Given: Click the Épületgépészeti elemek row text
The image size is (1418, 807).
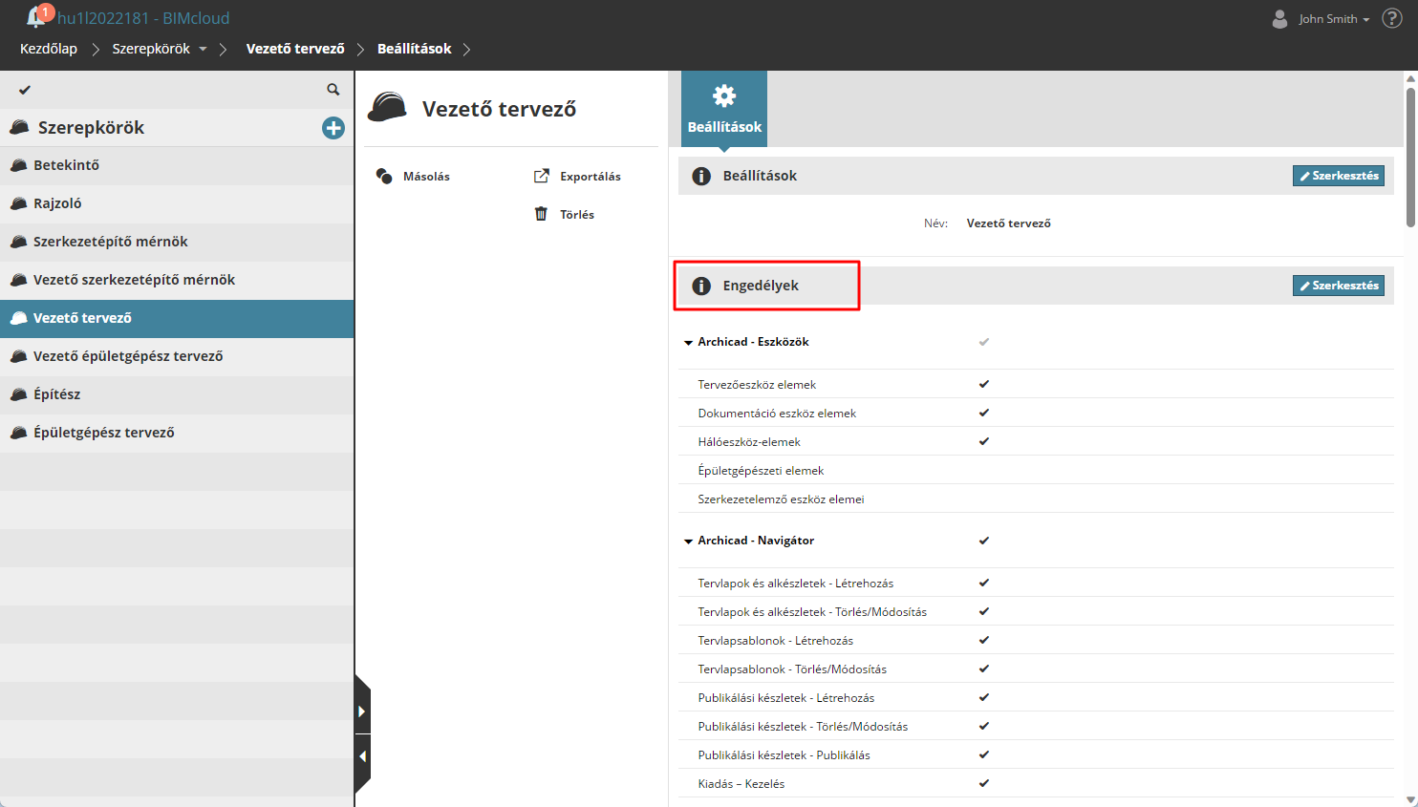Looking at the screenshot, I should click(x=761, y=471).
